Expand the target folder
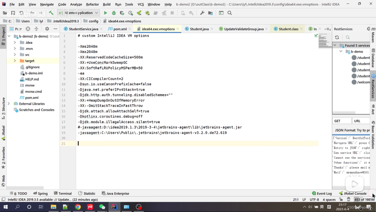Viewport: 376px width, 212px height. [15, 61]
